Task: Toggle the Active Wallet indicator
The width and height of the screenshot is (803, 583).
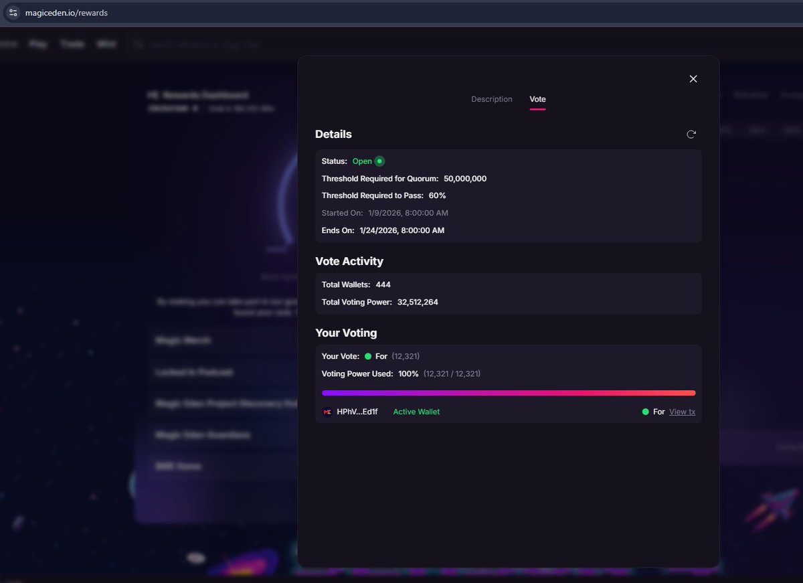Action: point(416,412)
